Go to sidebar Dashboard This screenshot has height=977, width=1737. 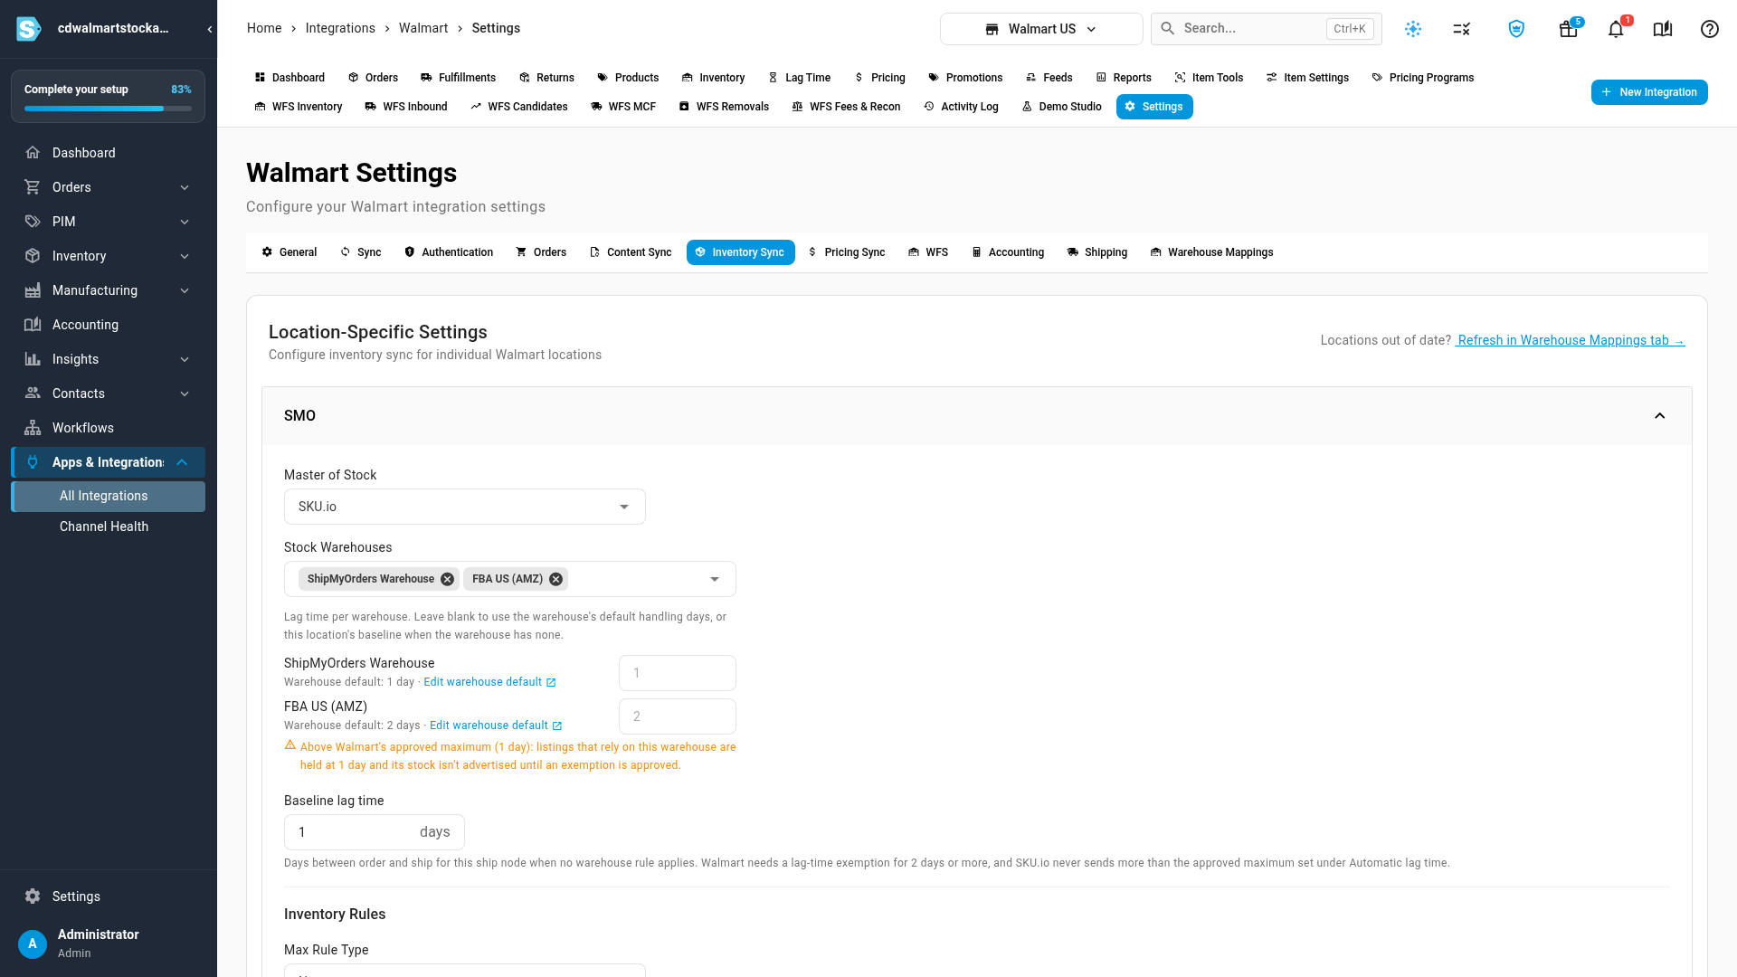pyautogui.click(x=108, y=153)
